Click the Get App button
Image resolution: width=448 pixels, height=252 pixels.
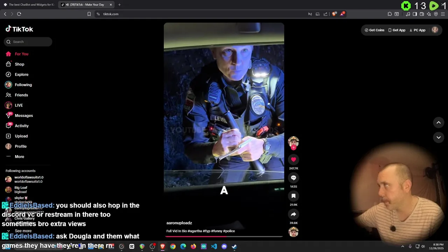397,30
